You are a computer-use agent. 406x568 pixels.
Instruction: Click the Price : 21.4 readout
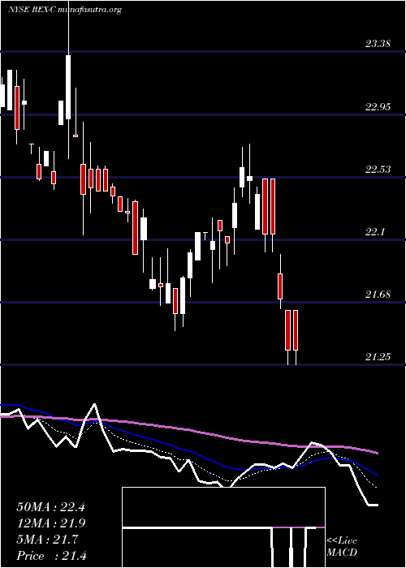51,556
